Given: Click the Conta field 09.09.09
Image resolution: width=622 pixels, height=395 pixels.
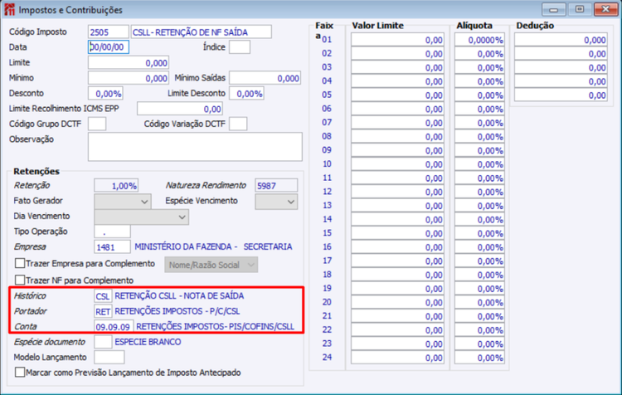Looking at the screenshot, I should pos(114,327).
